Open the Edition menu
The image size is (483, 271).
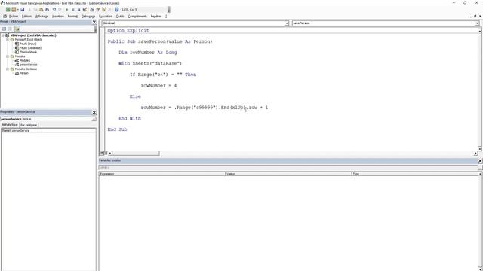27,17
